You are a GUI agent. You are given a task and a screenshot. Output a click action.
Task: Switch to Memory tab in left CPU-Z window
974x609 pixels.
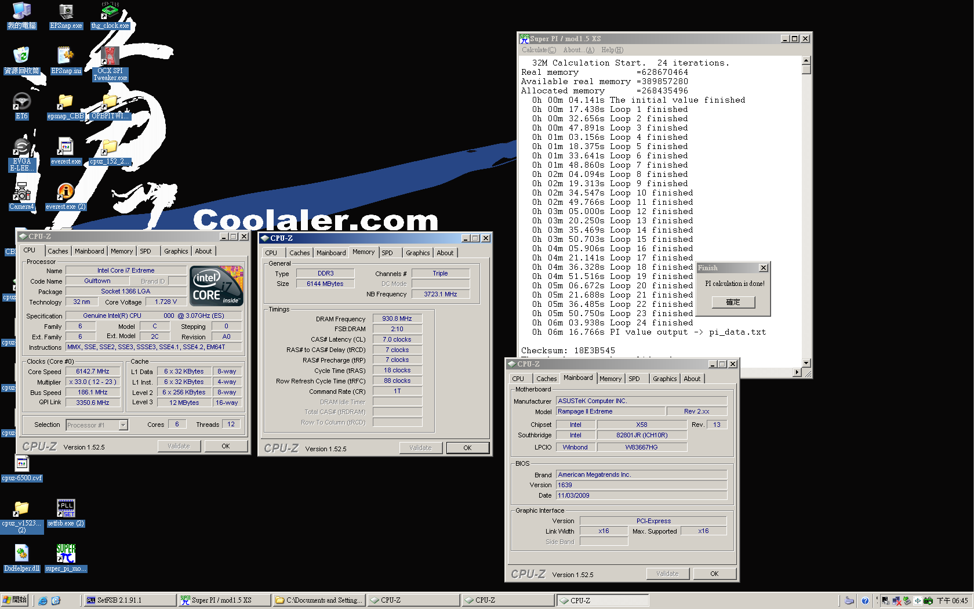pyautogui.click(x=122, y=251)
